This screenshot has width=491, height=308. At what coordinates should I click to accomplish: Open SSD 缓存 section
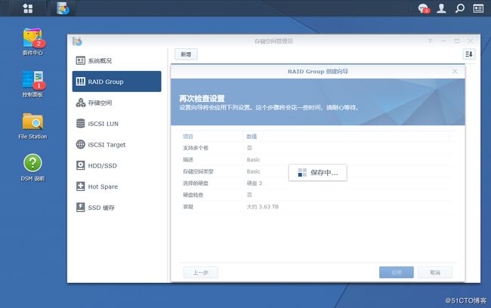pos(117,208)
